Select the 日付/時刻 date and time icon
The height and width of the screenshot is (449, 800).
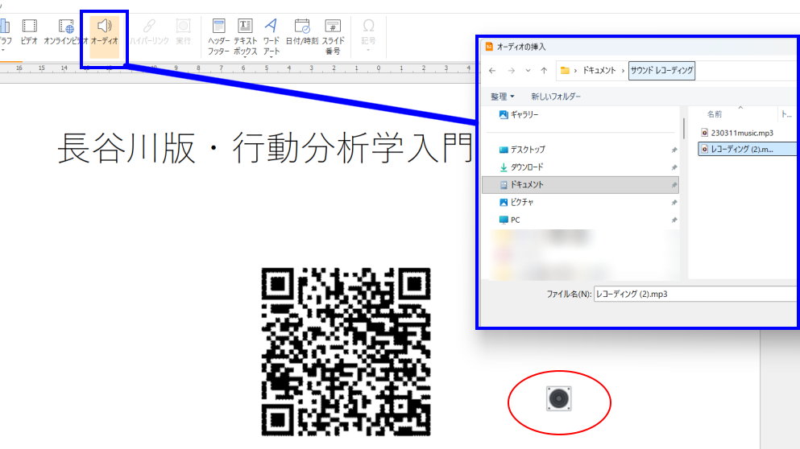point(302,32)
